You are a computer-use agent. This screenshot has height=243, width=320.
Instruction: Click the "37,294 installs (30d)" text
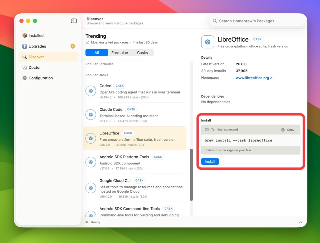(130, 168)
